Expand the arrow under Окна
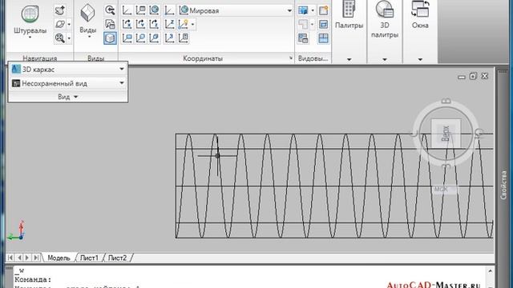Screen dimensions: 513x288 click(x=420, y=59)
